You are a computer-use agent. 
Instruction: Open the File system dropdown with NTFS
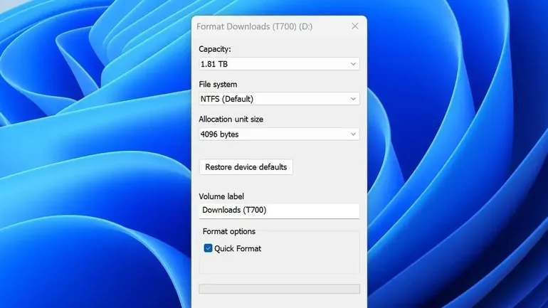(279, 99)
